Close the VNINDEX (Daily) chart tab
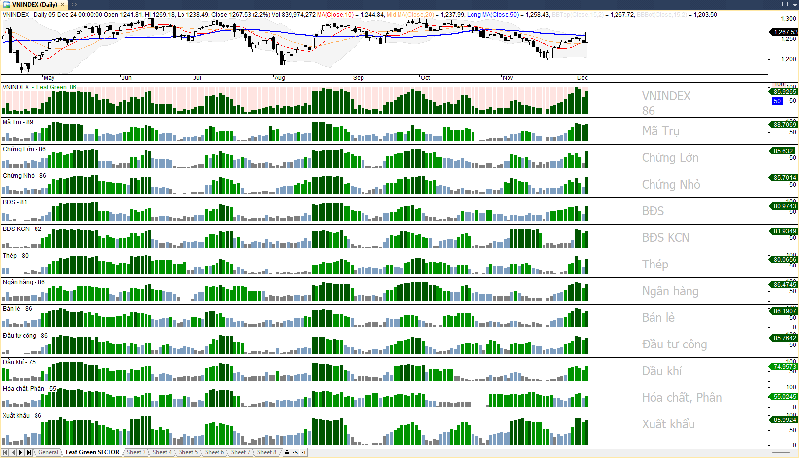This screenshot has width=799, height=458. click(x=63, y=5)
